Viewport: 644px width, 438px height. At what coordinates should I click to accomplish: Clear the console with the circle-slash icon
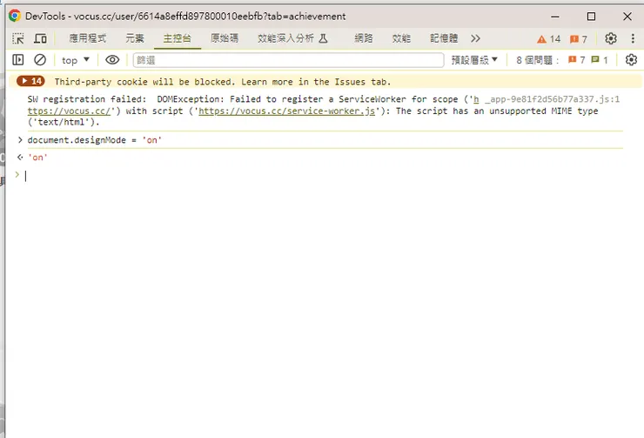pyautogui.click(x=40, y=60)
